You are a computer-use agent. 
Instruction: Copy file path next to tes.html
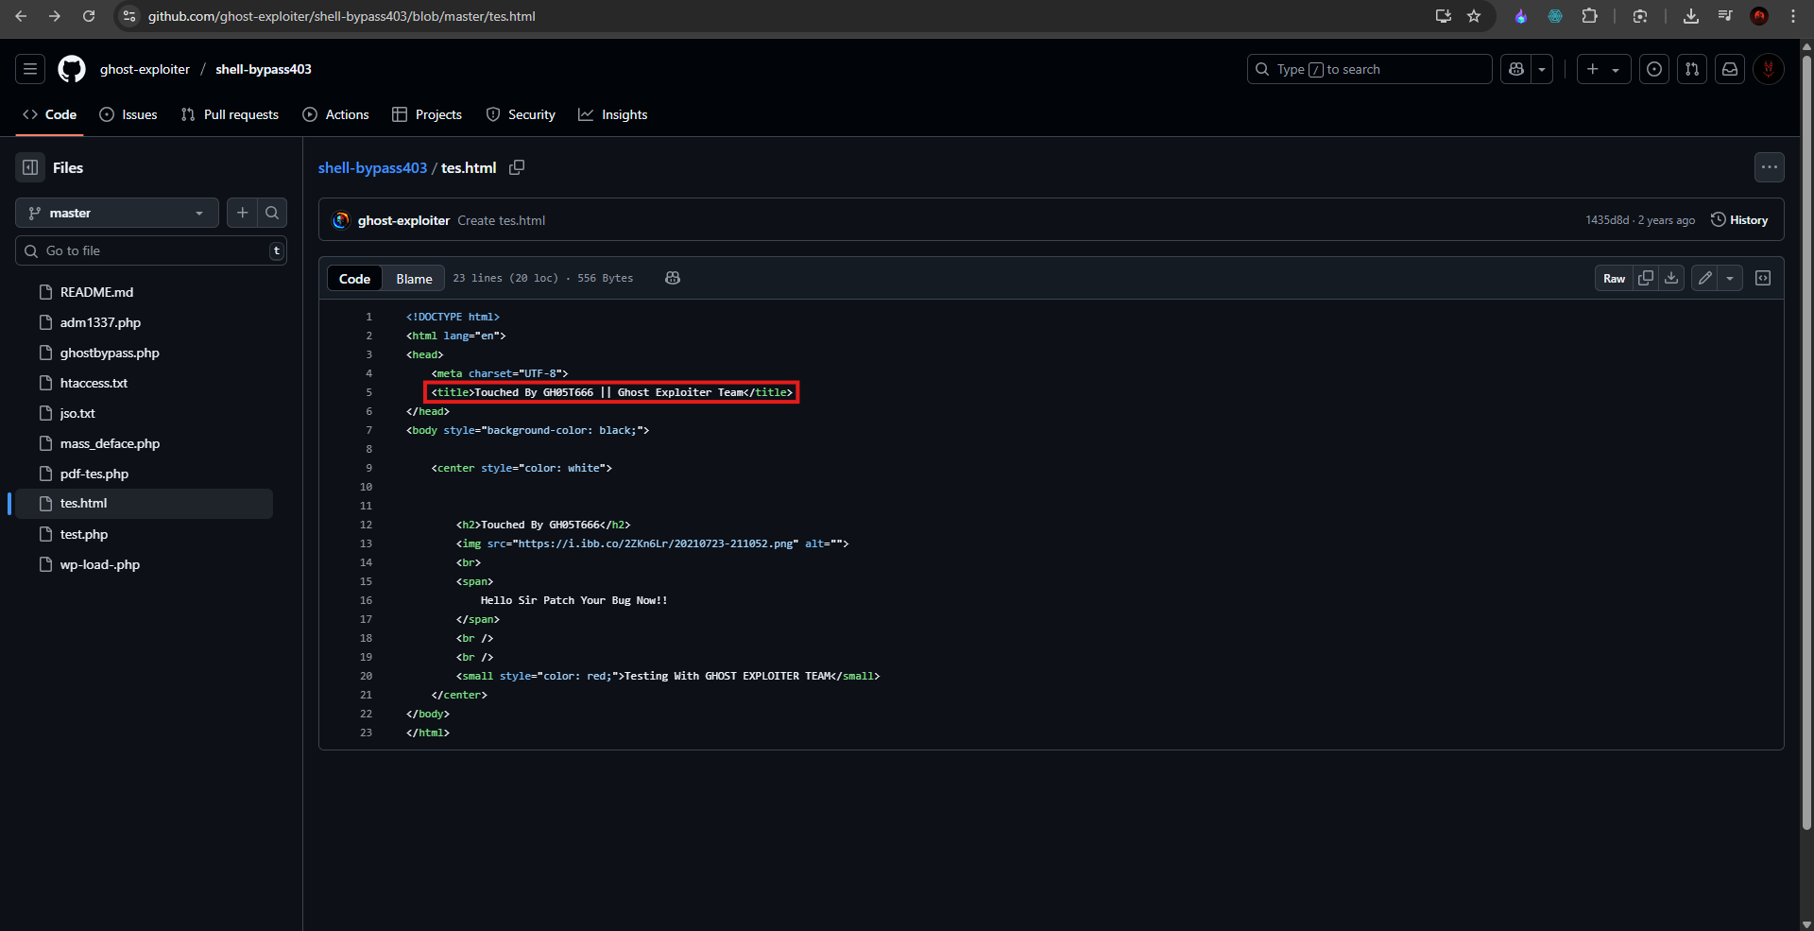pos(517,167)
